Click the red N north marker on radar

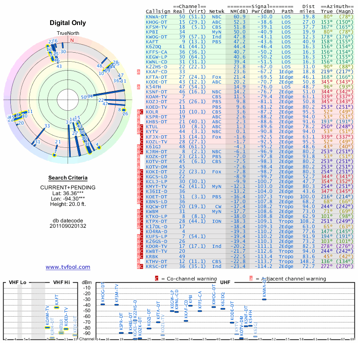[72, 40]
